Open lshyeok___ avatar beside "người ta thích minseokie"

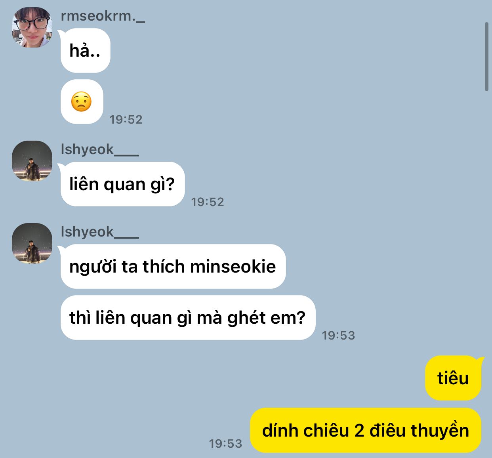tap(32, 243)
